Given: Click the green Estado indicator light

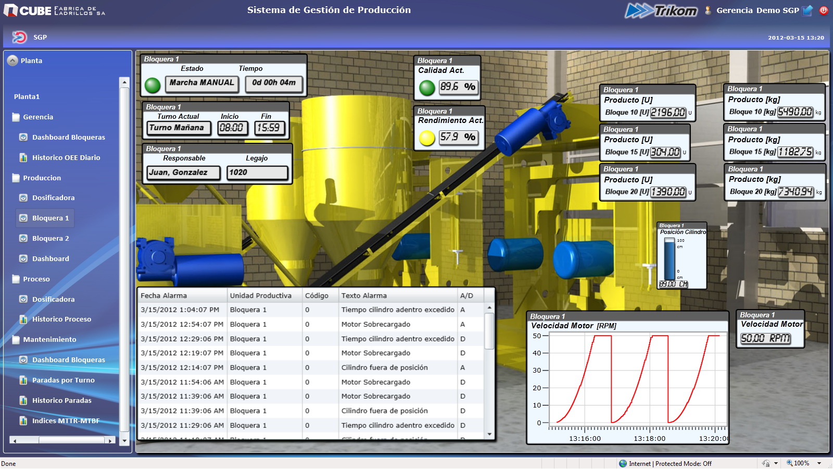Looking at the screenshot, I should point(153,85).
